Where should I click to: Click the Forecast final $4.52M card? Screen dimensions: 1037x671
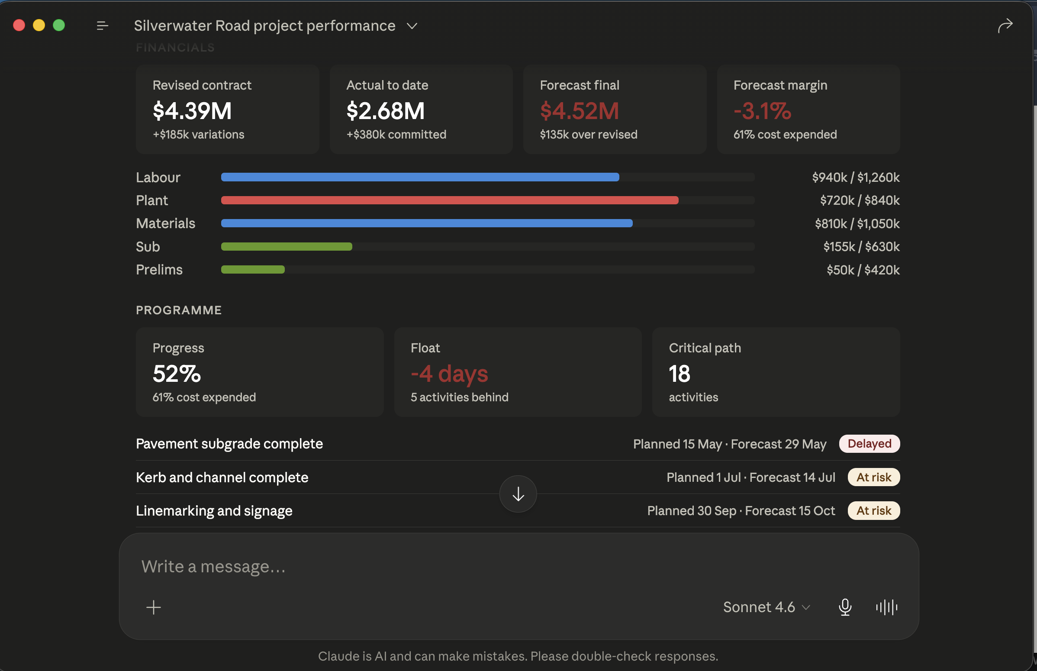pos(615,110)
